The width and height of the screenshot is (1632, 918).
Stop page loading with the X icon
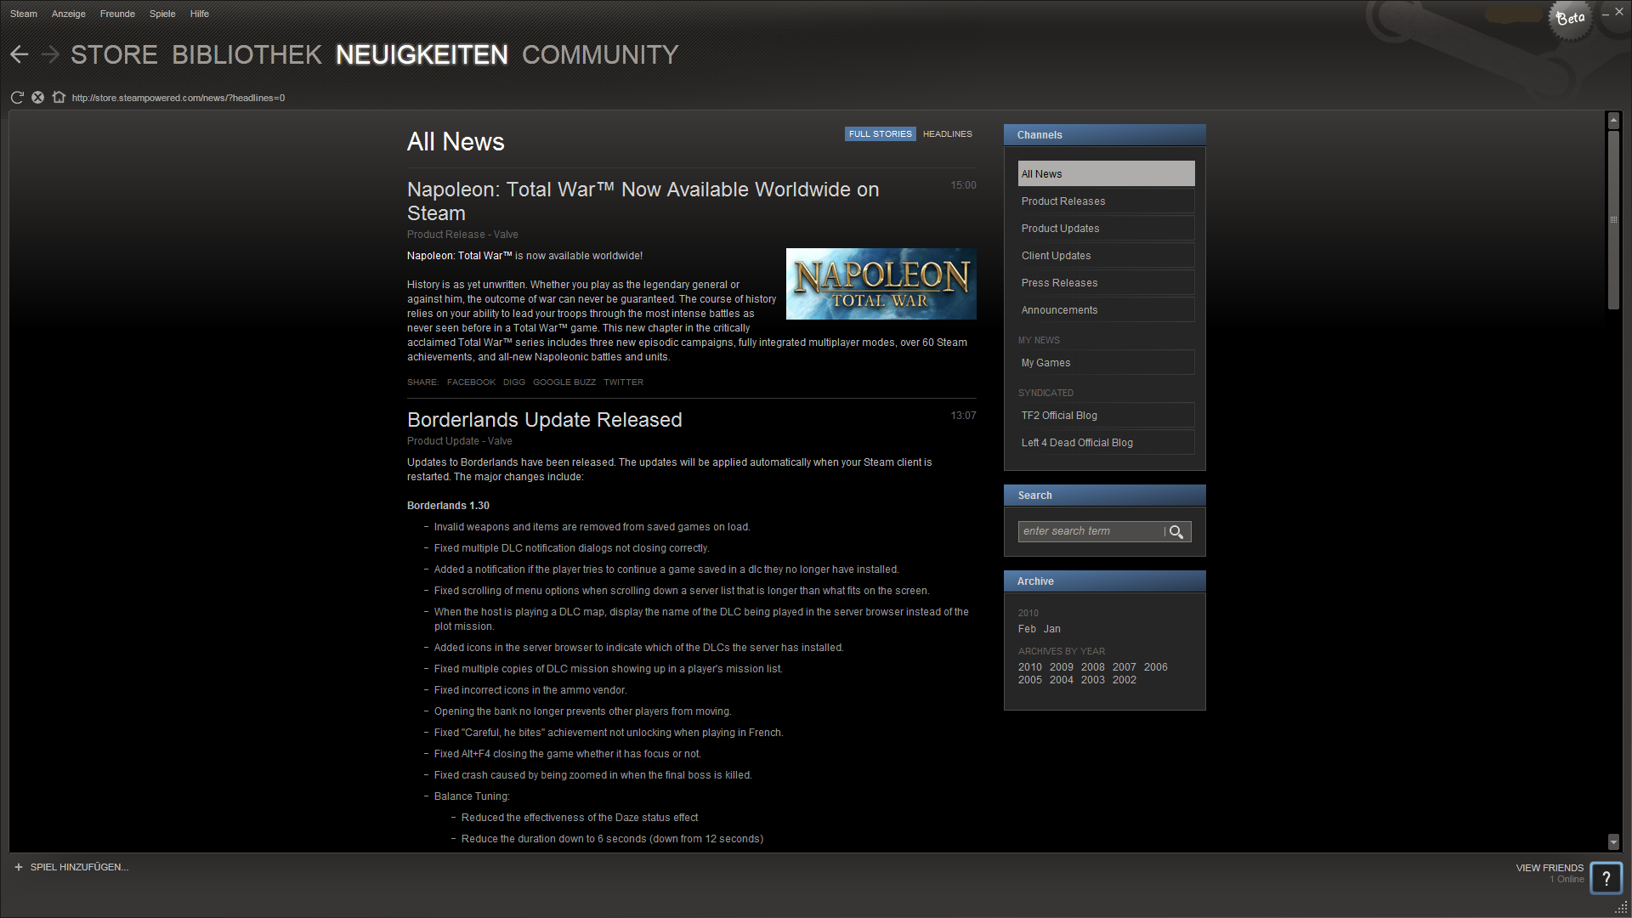[x=37, y=98]
